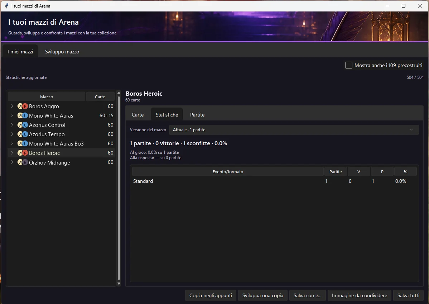429x304 pixels.
Task: Click the feather app icon in title bar
Action: 6,6
